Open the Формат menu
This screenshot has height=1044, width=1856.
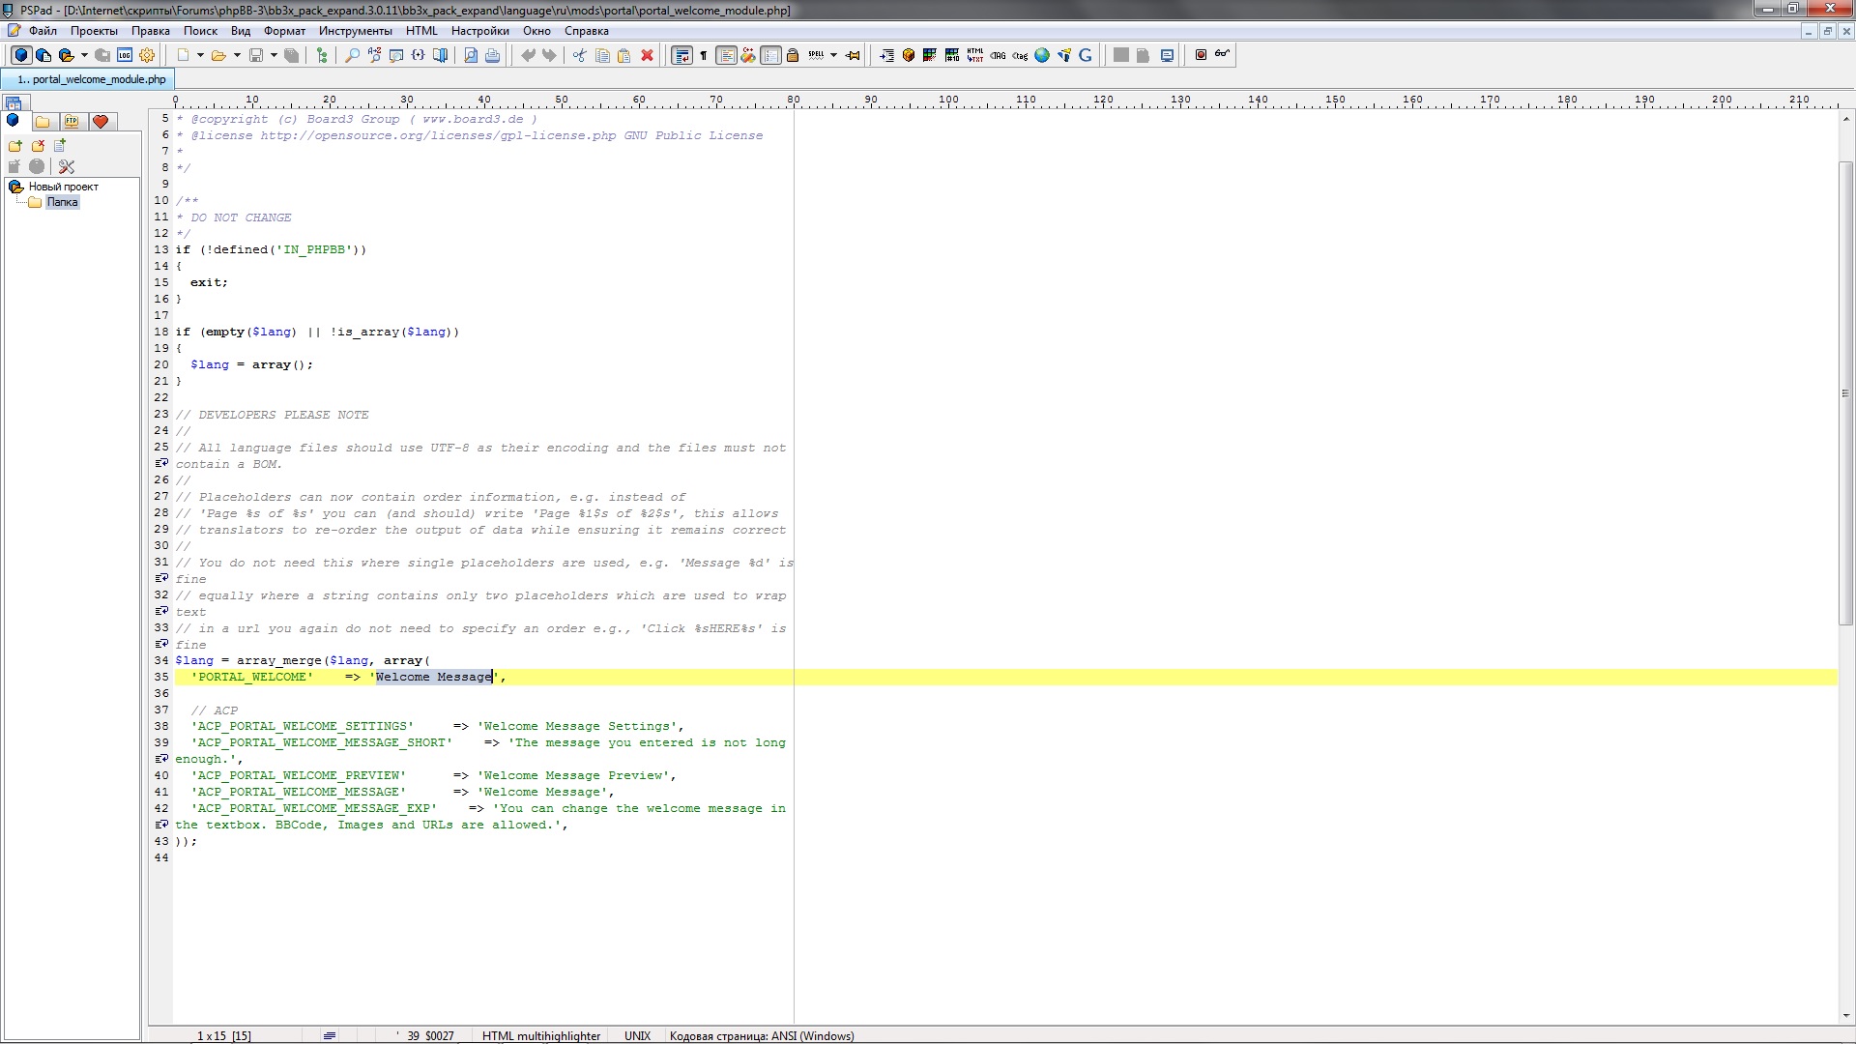click(284, 31)
